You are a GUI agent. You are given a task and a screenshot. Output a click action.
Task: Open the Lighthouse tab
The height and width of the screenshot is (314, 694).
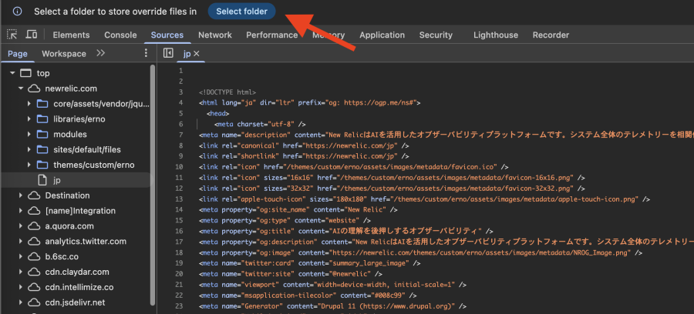point(496,35)
